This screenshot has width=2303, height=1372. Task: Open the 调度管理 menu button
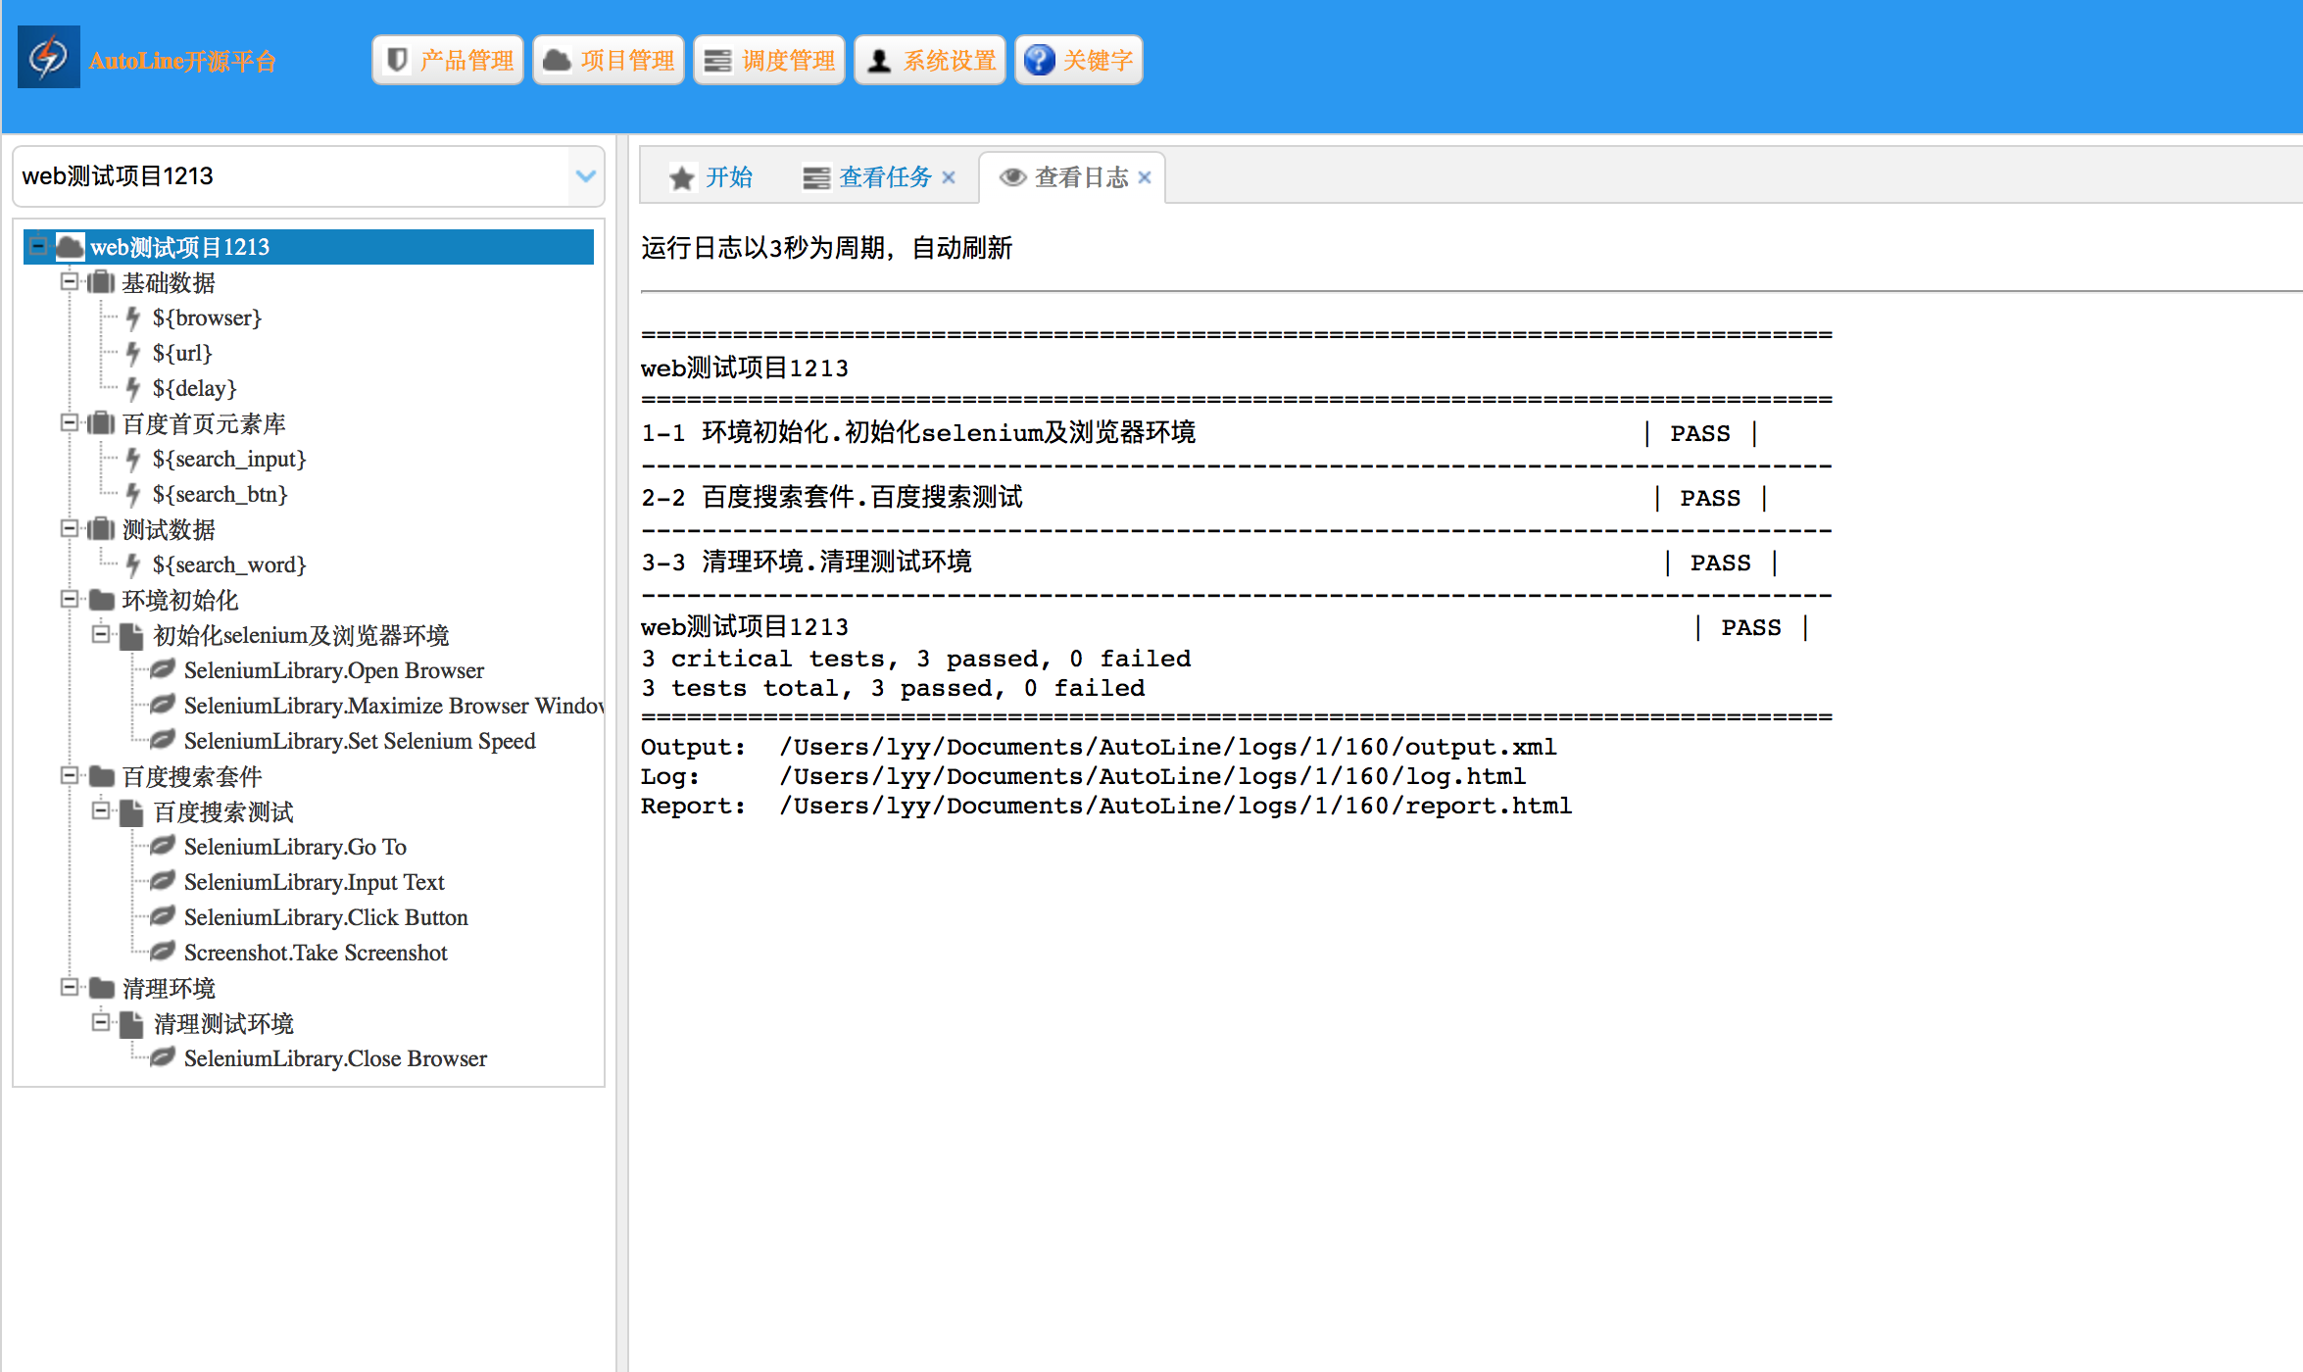click(769, 61)
